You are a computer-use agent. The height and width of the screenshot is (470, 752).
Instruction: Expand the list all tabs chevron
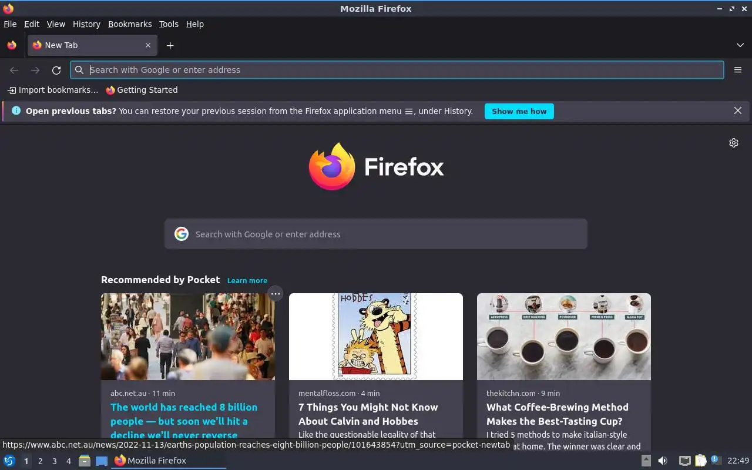click(x=740, y=45)
